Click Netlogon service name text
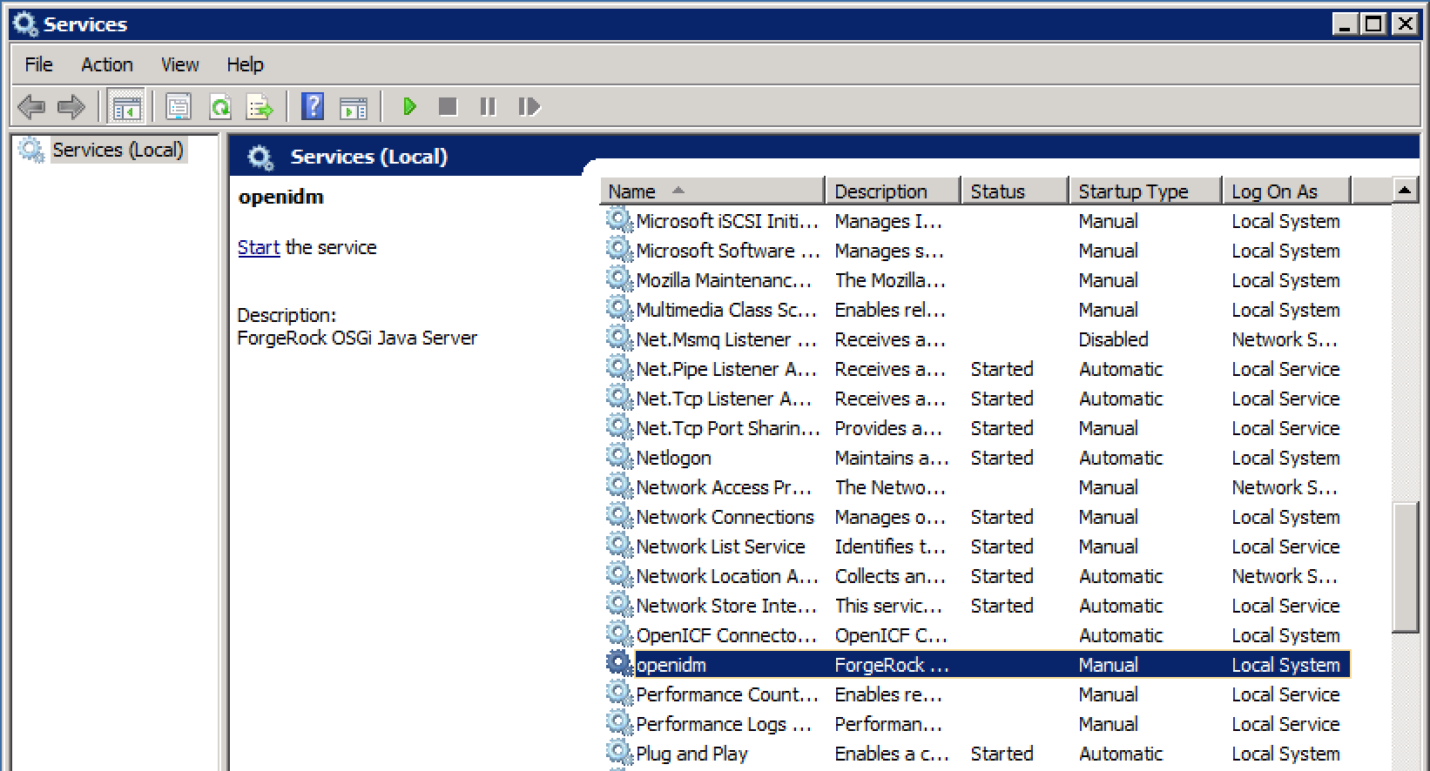Screen dimensions: 1430x771 (x=674, y=458)
